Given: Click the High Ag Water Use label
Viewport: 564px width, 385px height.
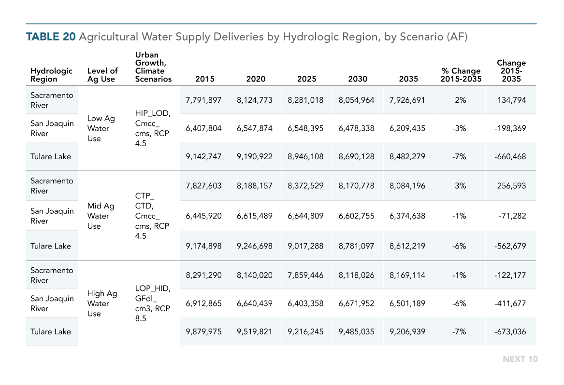Looking at the screenshot, I should pos(102,303).
